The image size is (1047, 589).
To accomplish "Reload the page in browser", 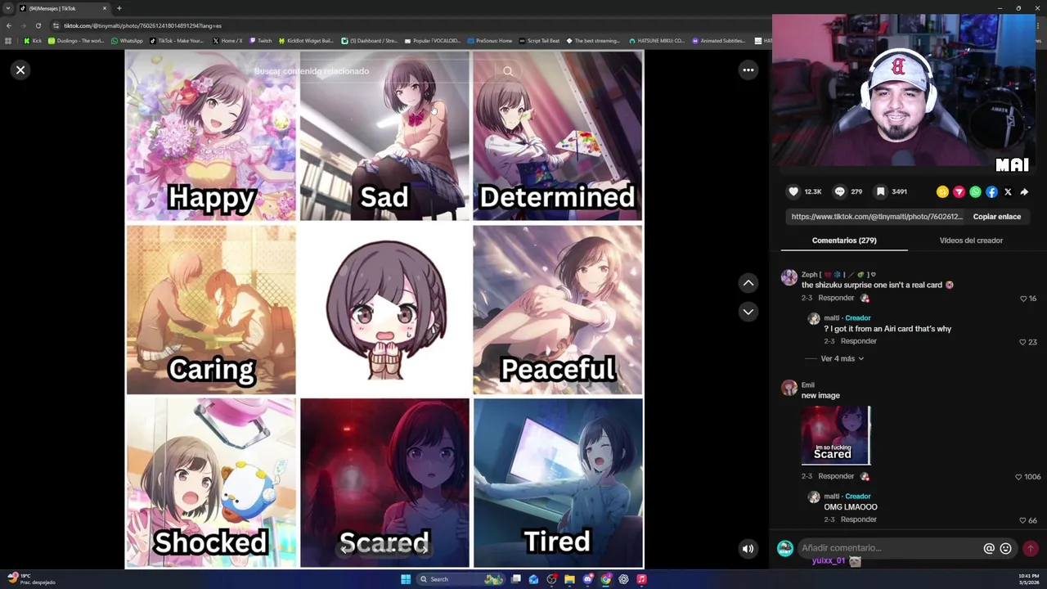I will 38,25.
